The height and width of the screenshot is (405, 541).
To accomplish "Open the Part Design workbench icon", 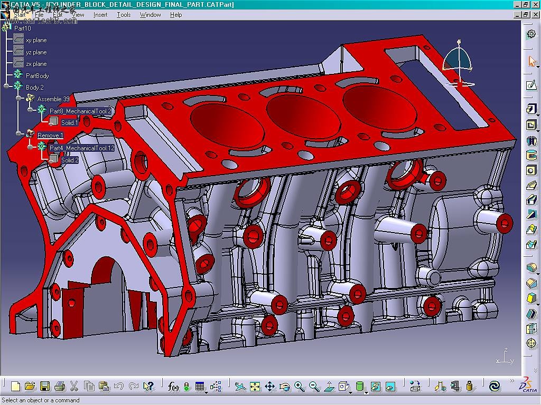I will coord(531,34).
